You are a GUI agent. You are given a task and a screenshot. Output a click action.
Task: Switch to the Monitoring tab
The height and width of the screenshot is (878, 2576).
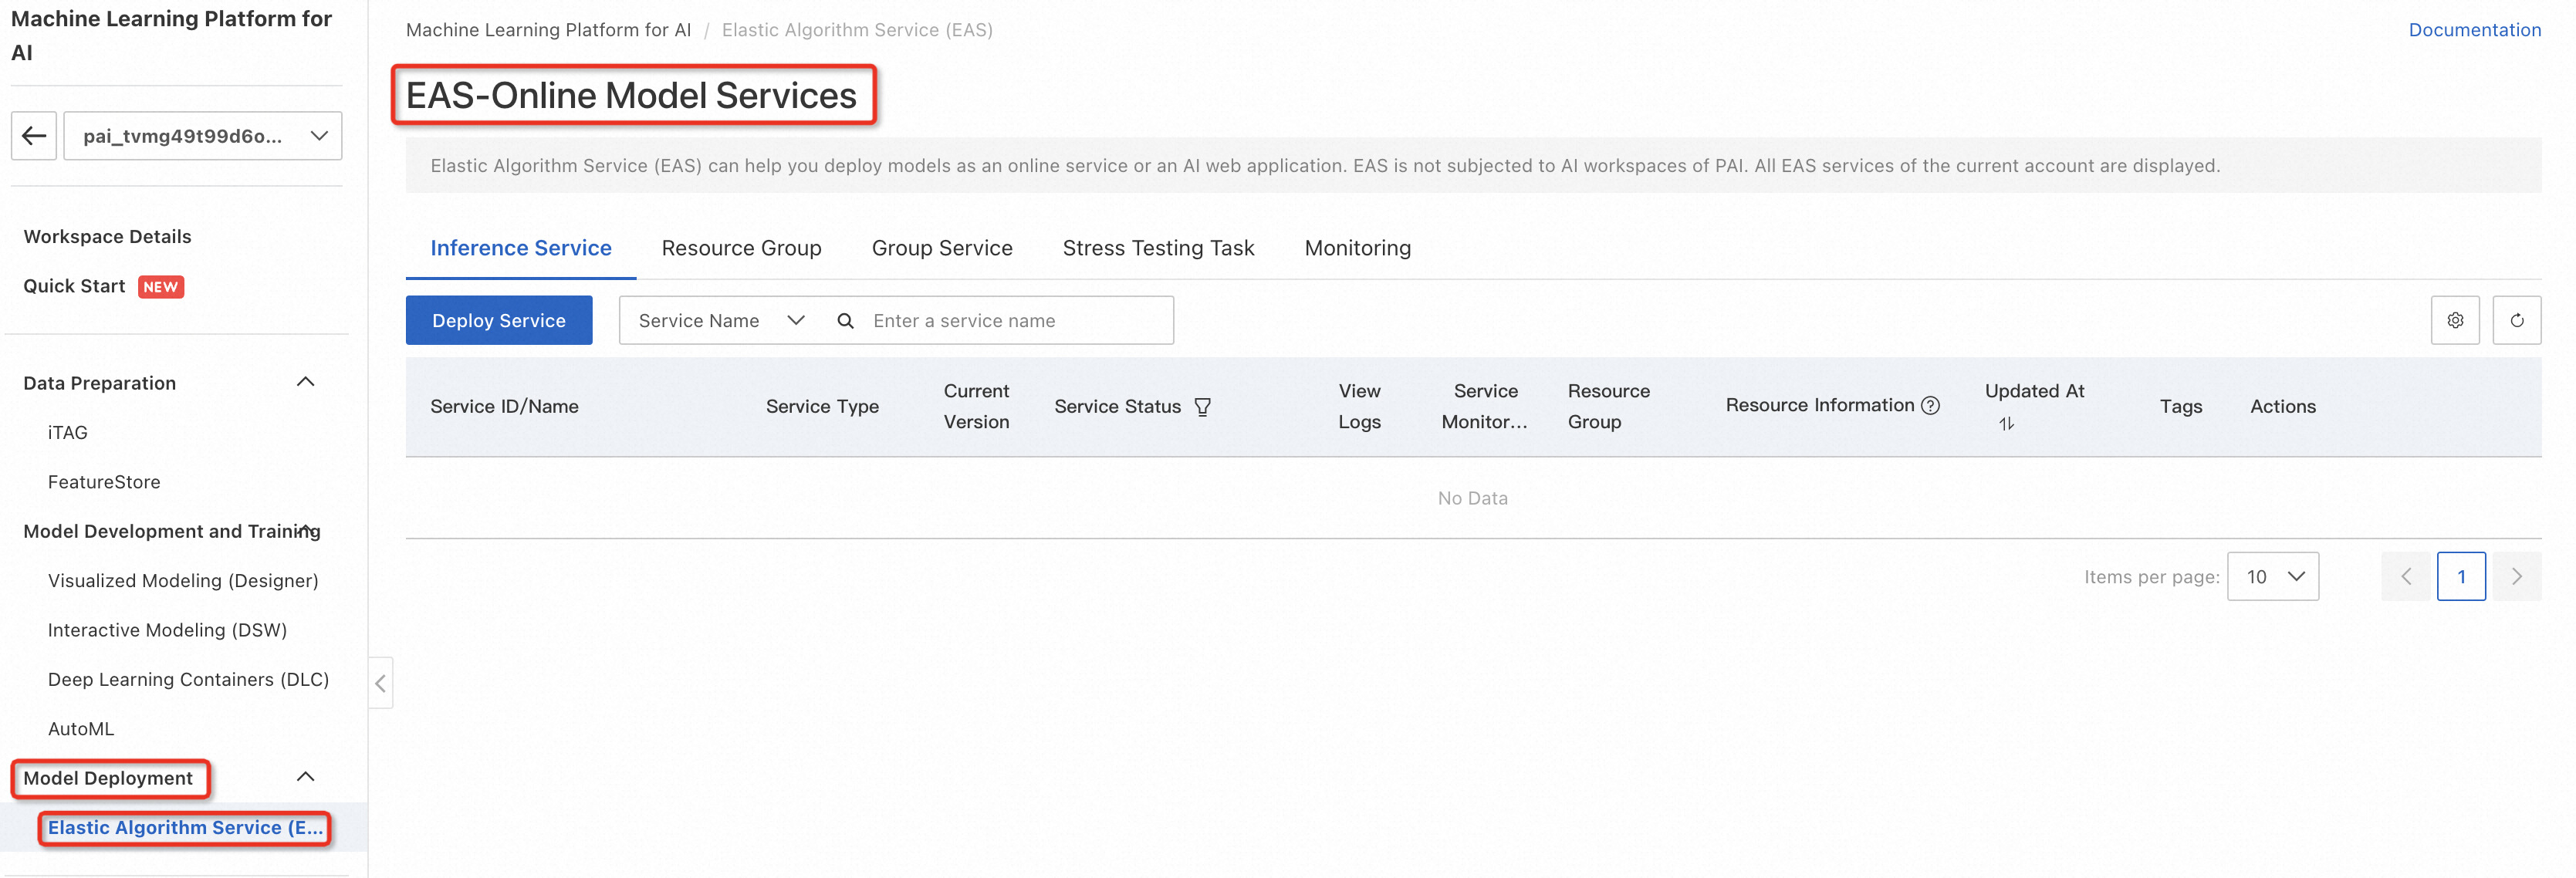click(x=1357, y=248)
